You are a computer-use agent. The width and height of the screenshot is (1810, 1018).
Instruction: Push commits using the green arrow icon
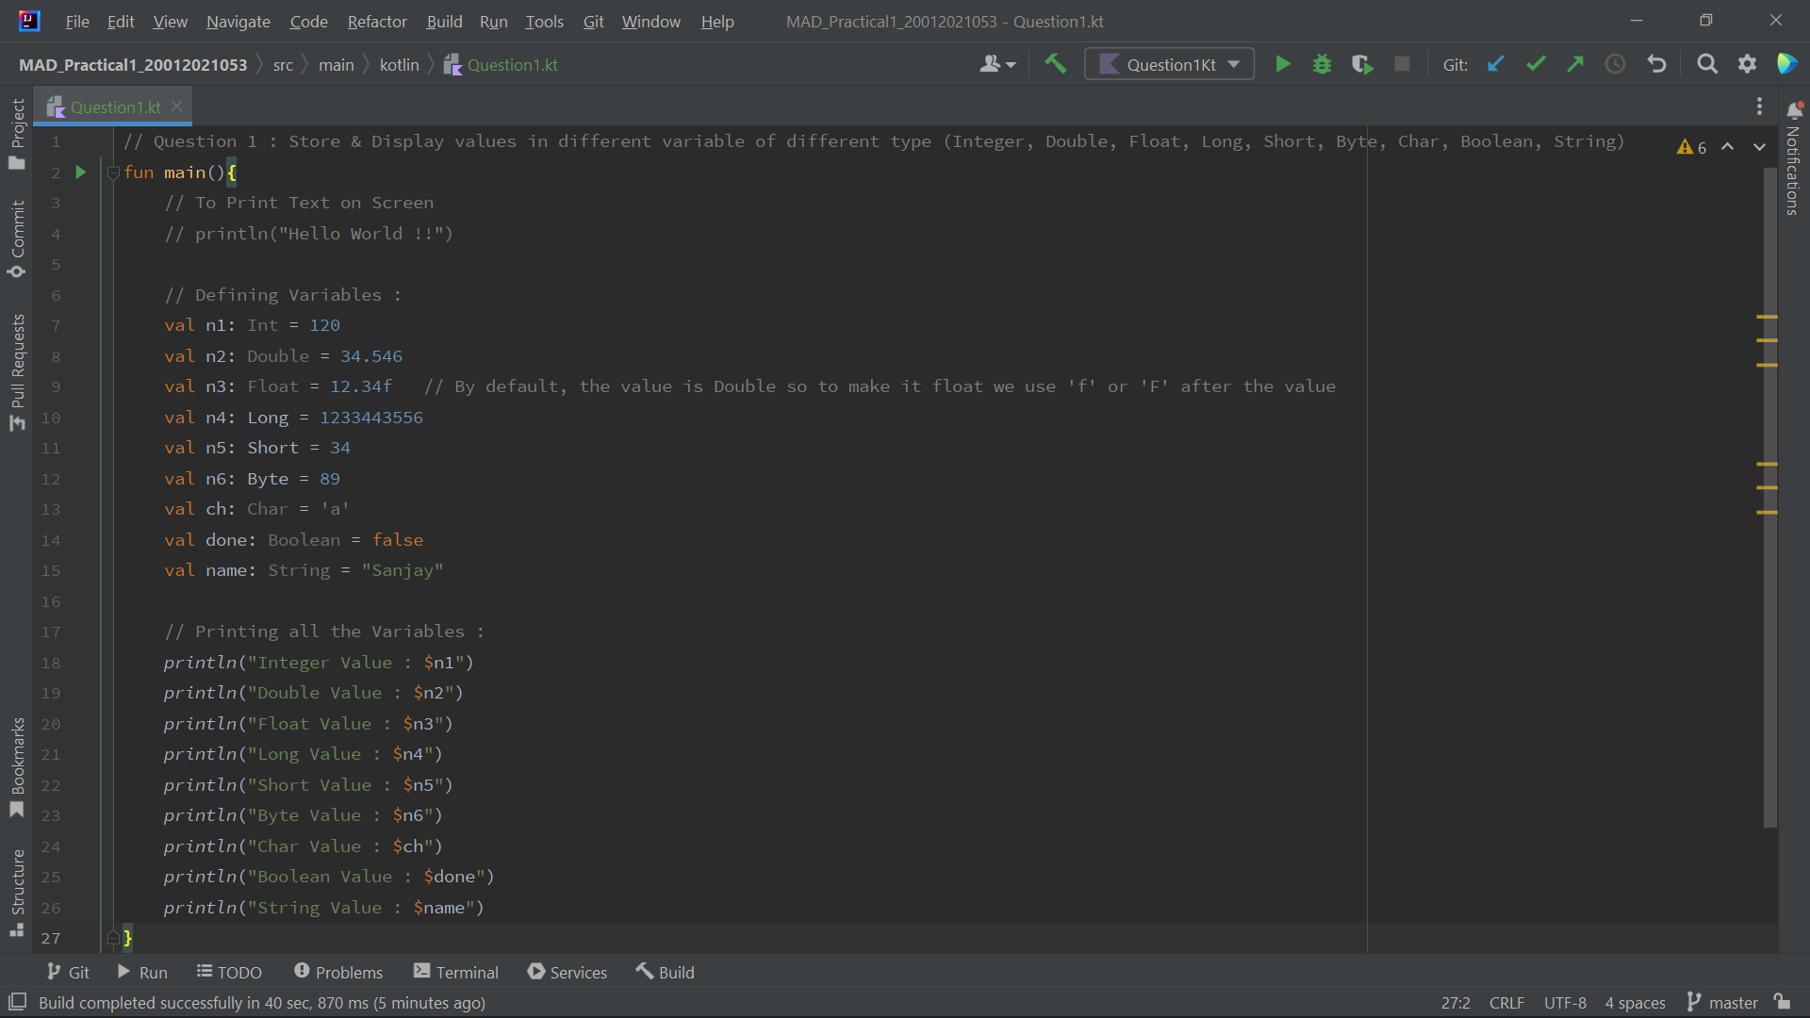pyautogui.click(x=1575, y=63)
